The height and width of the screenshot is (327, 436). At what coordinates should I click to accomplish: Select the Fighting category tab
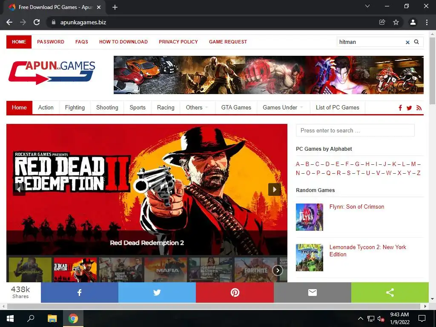tap(75, 108)
